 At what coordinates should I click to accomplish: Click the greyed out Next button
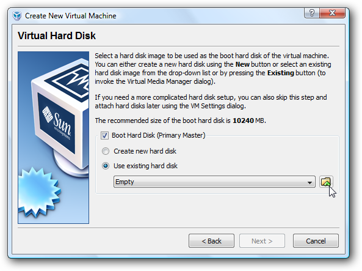pyautogui.click(x=262, y=241)
